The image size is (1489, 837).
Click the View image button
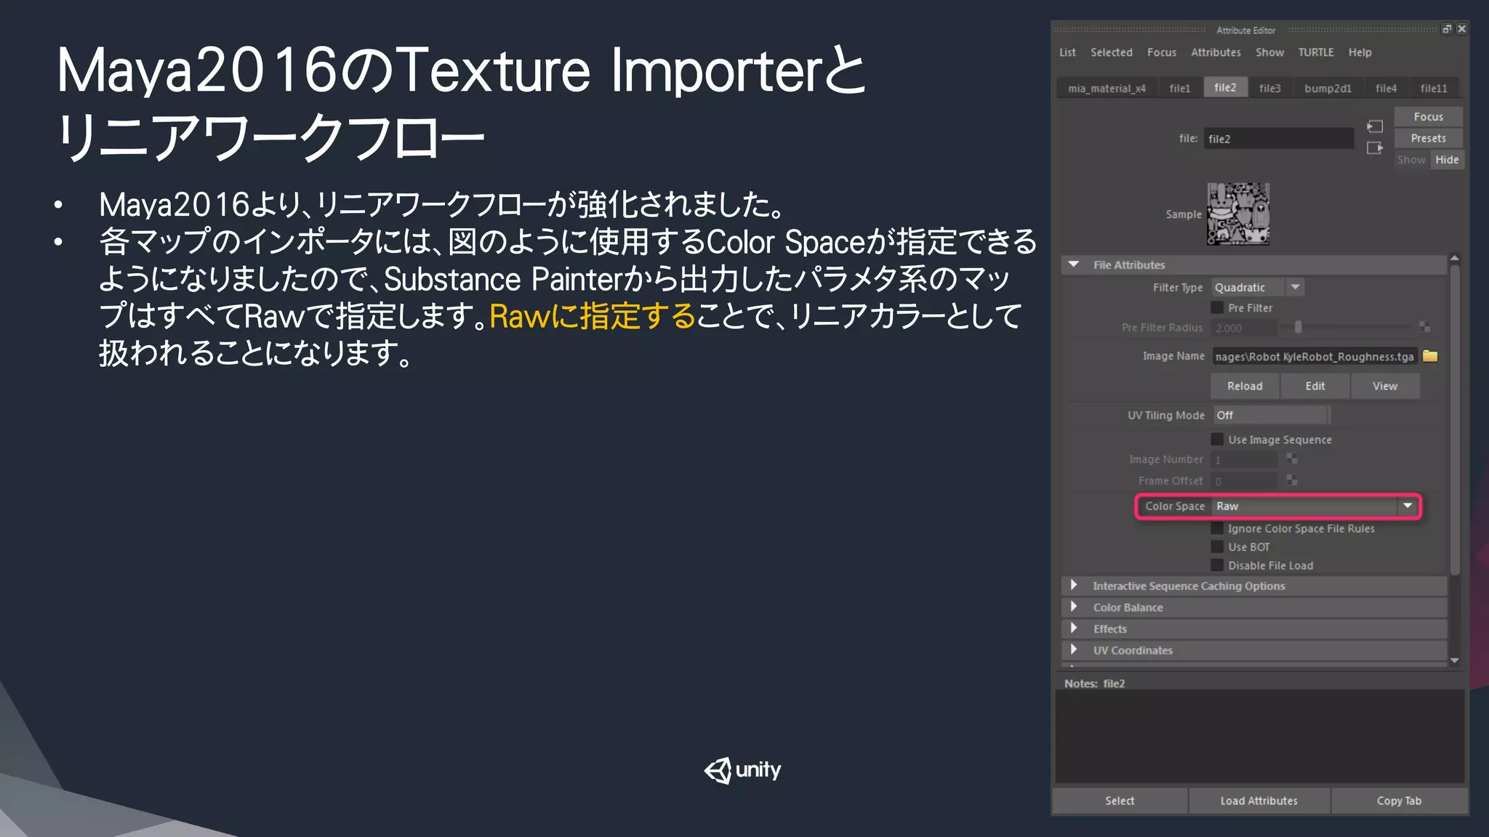1385,386
